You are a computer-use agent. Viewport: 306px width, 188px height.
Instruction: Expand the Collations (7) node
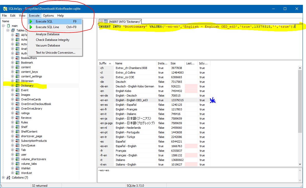tap(3, 178)
